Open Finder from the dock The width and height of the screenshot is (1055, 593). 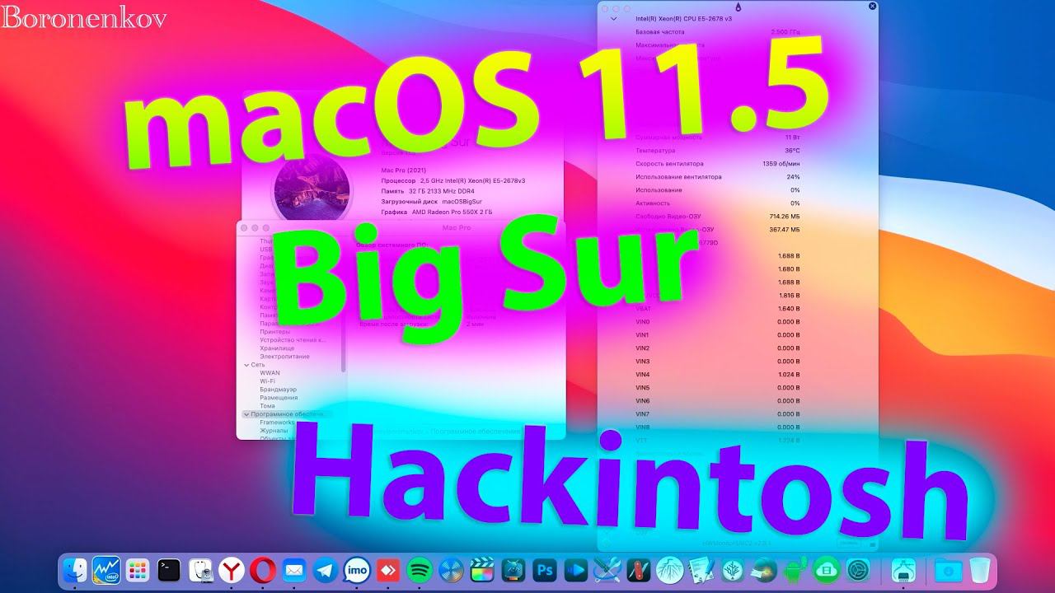click(x=75, y=570)
